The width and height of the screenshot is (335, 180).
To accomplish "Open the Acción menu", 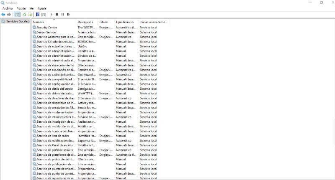I will [x=21, y=8].
